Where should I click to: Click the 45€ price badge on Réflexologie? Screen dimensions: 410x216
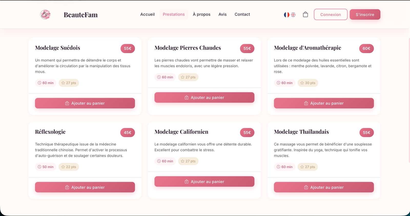coord(128,133)
